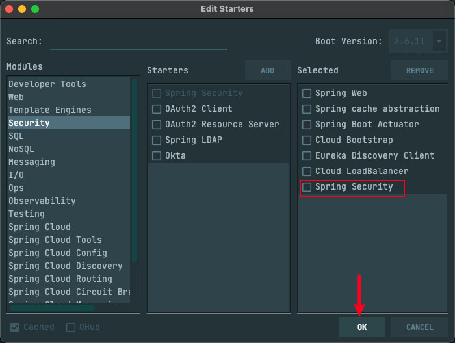The height and width of the screenshot is (343, 455).
Task: Select Template Engines module
Action: 69,110
